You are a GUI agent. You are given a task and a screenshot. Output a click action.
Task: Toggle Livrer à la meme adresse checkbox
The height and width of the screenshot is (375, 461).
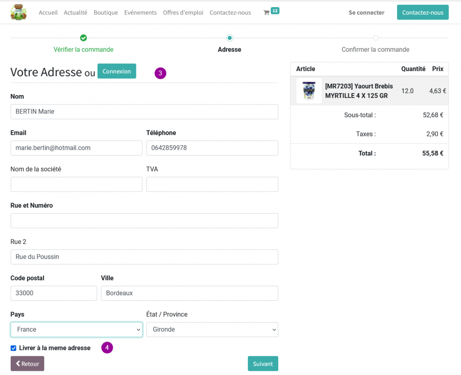coord(13,348)
